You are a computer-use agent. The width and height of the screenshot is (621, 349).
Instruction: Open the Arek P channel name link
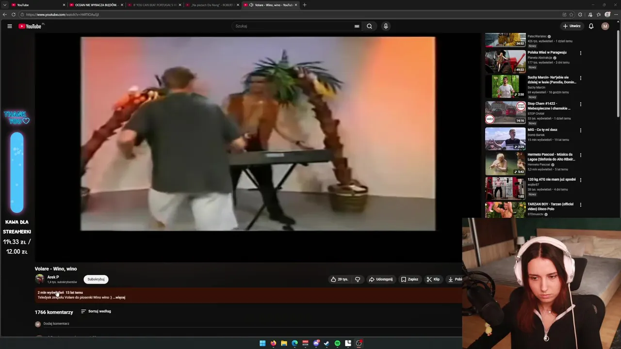(53, 277)
